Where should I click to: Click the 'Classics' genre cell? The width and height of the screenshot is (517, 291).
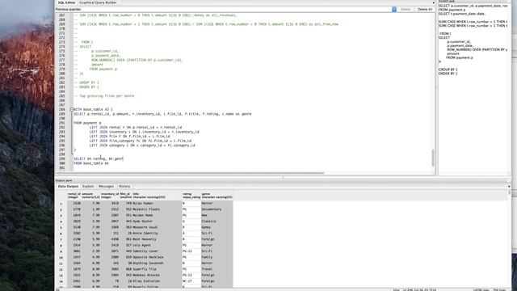[x=217, y=221]
